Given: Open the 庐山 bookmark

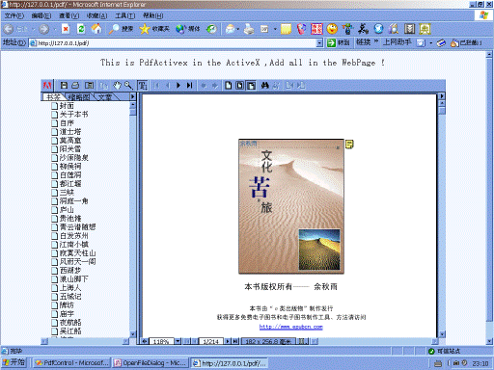Looking at the screenshot, I should tap(67, 209).
